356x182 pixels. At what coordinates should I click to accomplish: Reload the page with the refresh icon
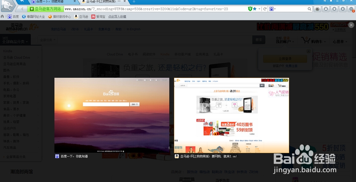coord(265,9)
